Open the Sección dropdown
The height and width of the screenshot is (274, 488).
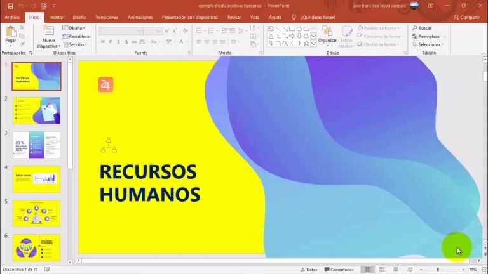point(75,44)
